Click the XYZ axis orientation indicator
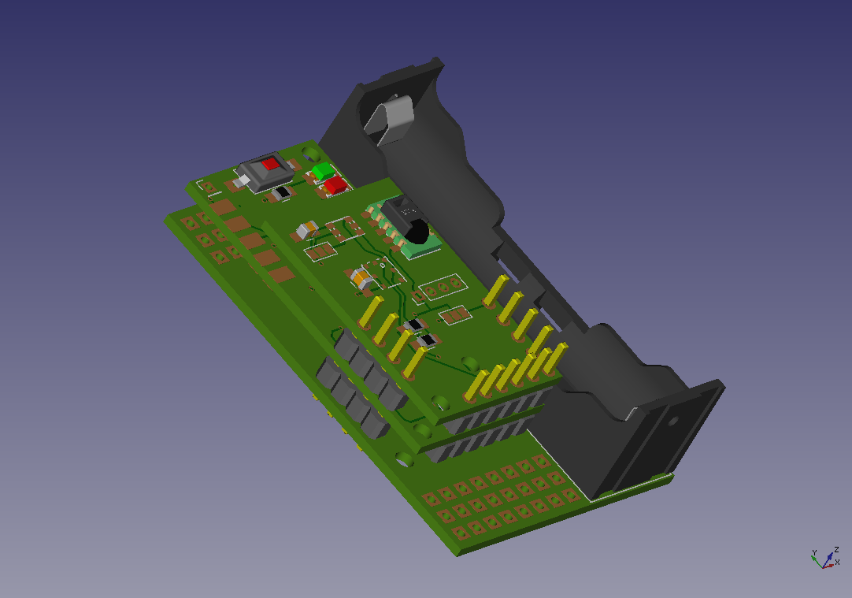This screenshot has height=598, width=852. 826,559
